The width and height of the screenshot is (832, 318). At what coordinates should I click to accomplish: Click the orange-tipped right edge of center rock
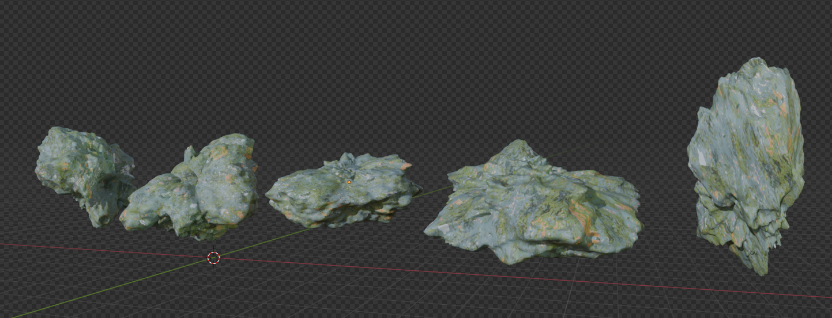pyautogui.click(x=407, y=166)
